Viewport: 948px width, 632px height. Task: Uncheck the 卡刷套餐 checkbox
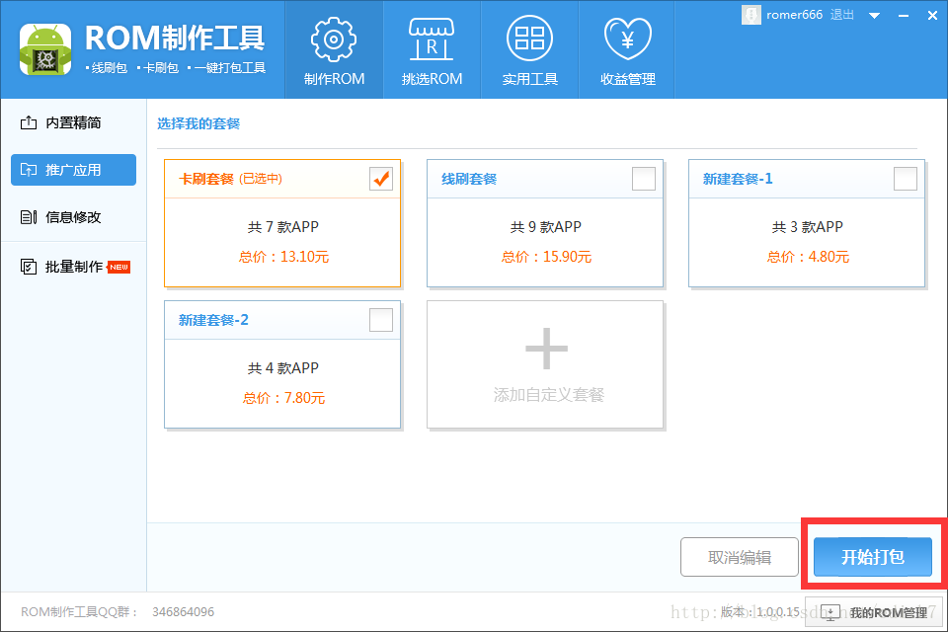[381, 179]
